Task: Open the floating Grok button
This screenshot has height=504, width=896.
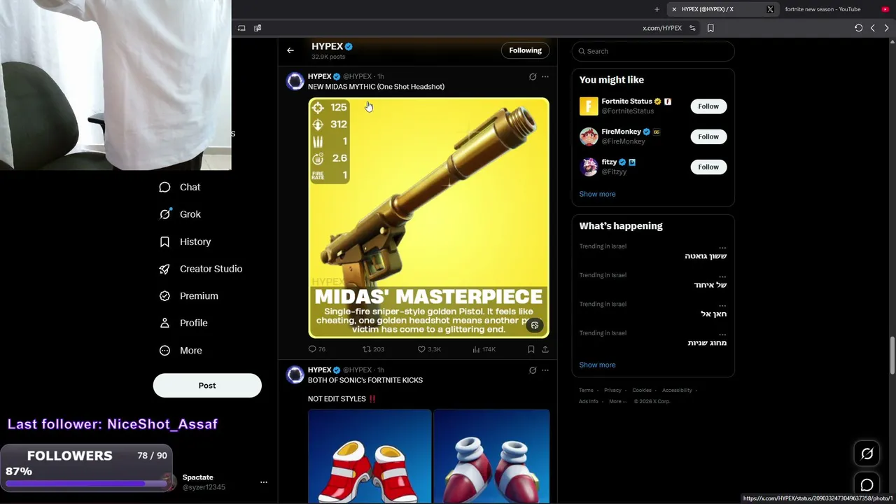Action: pos(867,454)
